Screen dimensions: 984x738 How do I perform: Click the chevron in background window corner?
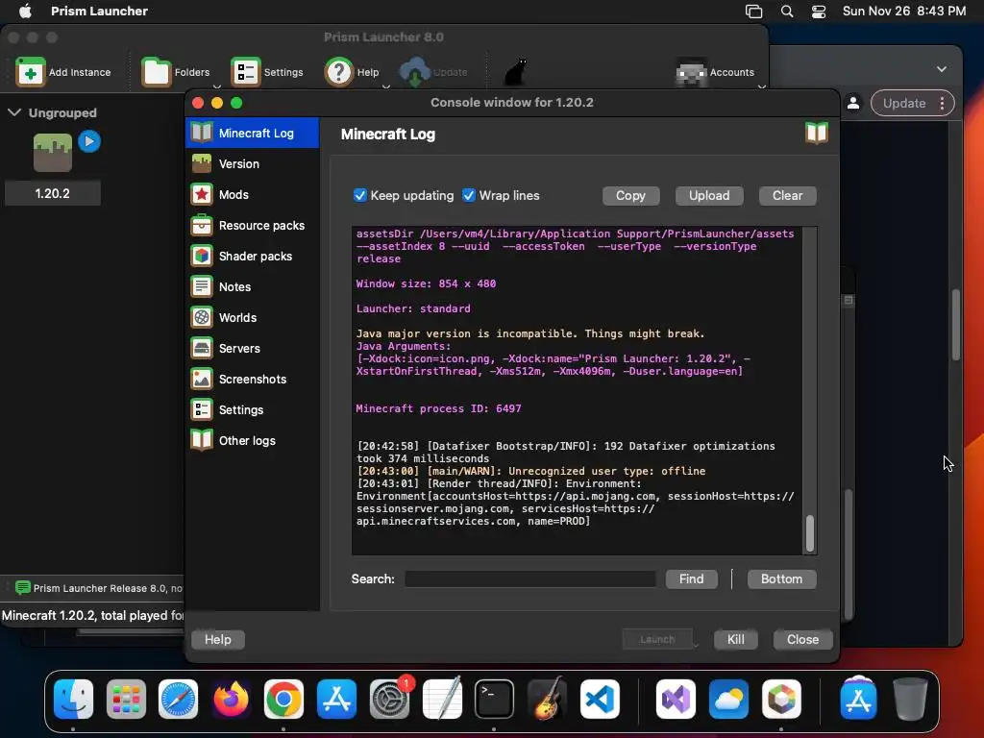(x=942, y=69)
